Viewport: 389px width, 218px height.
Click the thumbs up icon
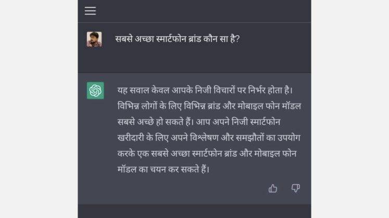tap(273, 188)
